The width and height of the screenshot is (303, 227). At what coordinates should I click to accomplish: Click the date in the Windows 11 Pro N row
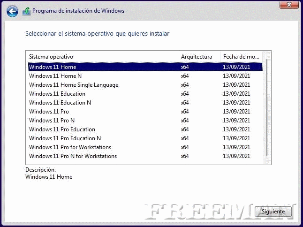[x=236, y=121]
